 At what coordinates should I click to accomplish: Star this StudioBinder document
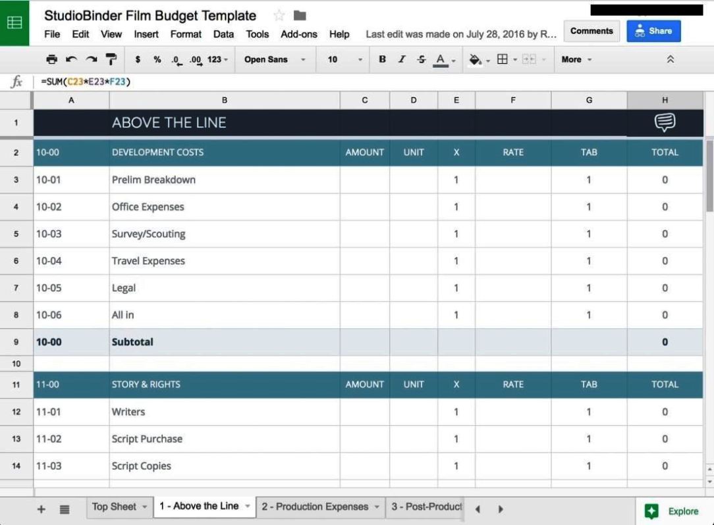(279, 16)
